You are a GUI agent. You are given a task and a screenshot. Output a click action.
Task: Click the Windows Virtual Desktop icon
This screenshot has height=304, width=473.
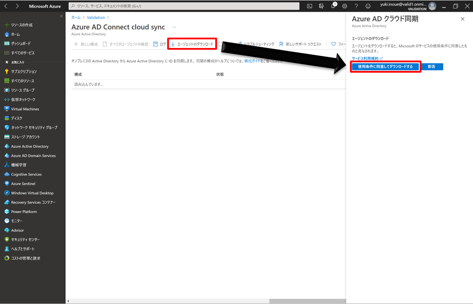pos(6,193)
